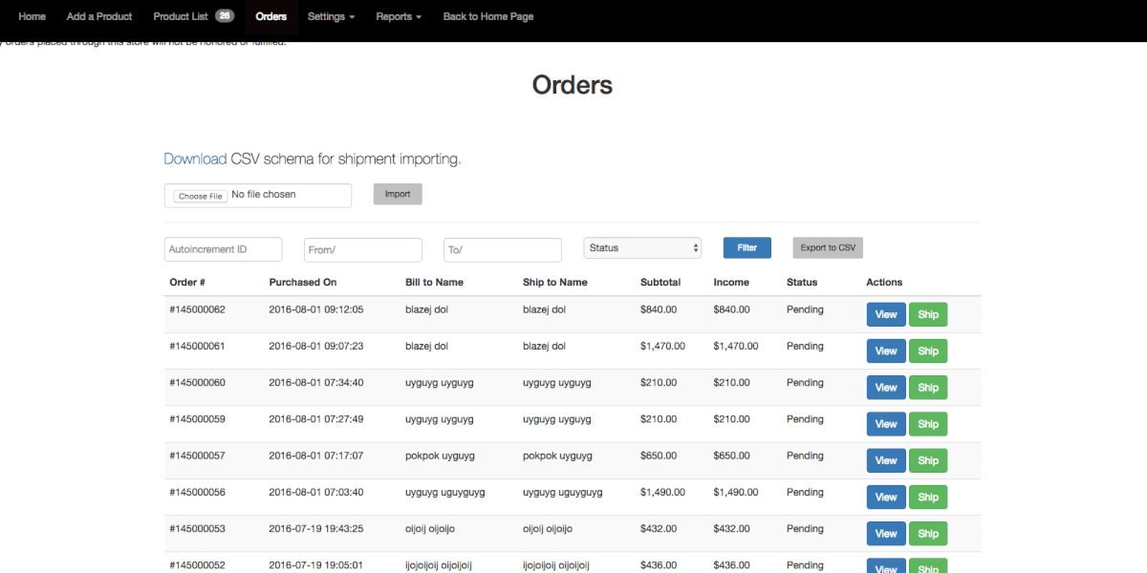Ship order #145000061
Viewport: 1147px width, 573px height.
pos(927,351)
